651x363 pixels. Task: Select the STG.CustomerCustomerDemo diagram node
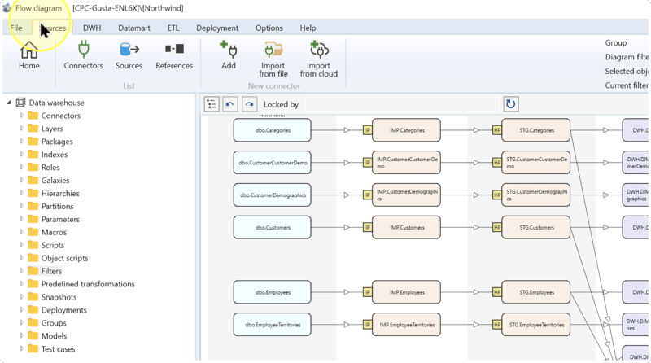pos(536,163)
